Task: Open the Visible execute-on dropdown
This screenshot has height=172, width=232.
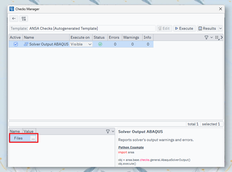Action: coord(81,44)
